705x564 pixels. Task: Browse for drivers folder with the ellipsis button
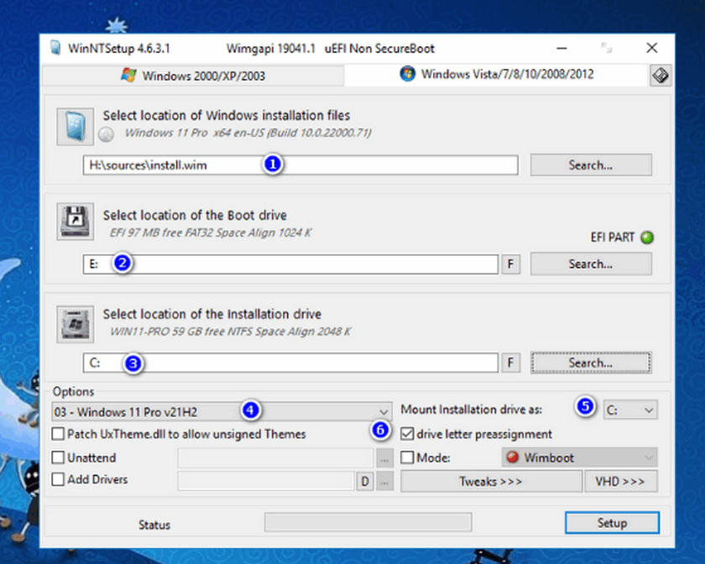pyautogui.click(x=384, y=482)
